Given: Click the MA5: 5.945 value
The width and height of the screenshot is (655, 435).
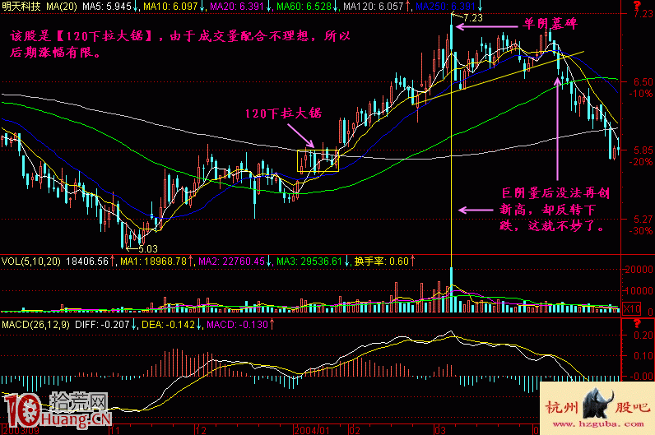Looking at the screenshot, I should 106,7.
